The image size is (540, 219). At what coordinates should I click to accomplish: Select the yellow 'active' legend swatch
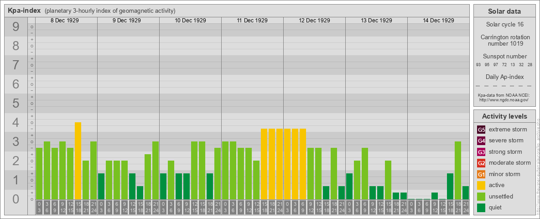tap(481, 185)
